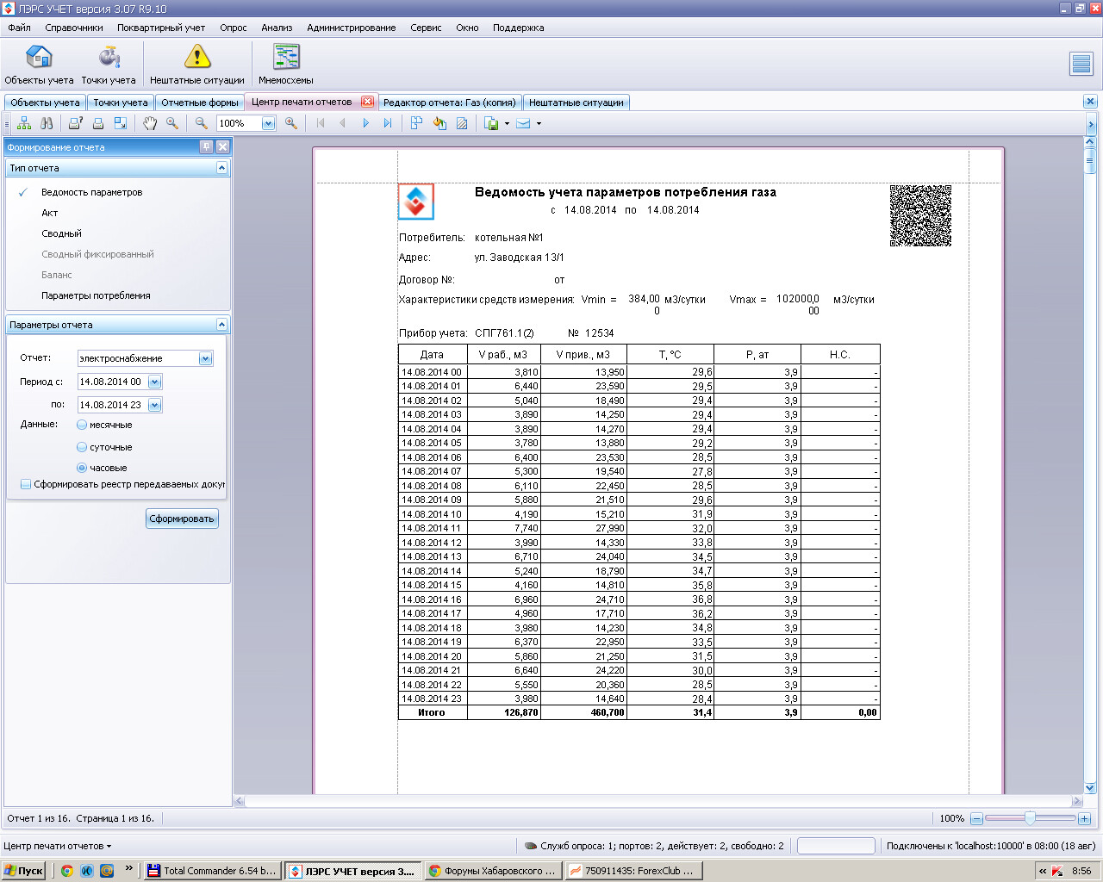The width and height of the screenshot is (1103, 882).
Task: Click the multiple pages view icon
Action: (417, 123)
